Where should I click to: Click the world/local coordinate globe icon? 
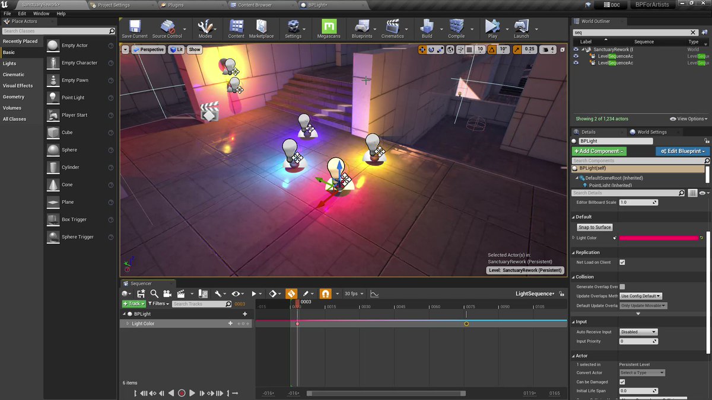pyautogui.click(x=451, y=50)
